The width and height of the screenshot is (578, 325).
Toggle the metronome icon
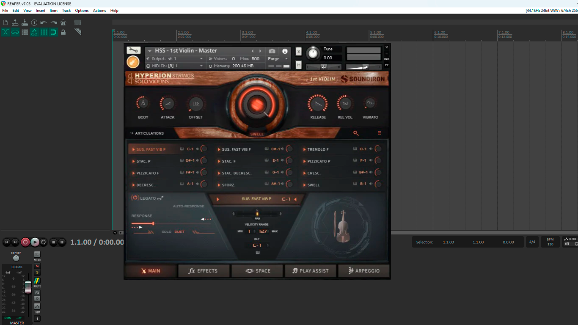63,22
